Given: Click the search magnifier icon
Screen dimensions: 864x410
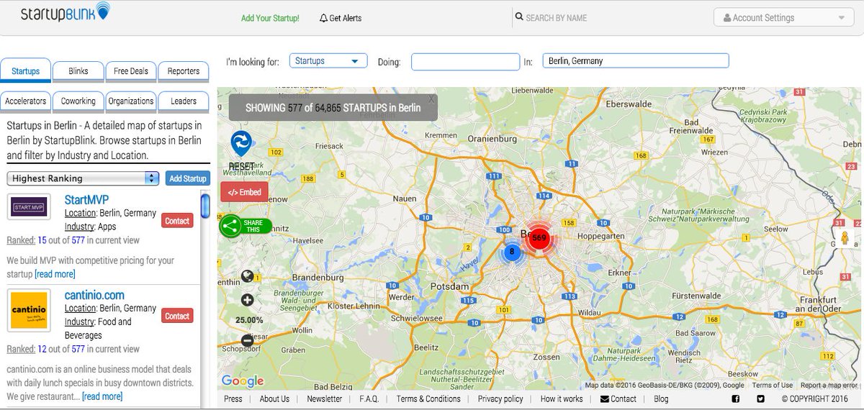Looking at the screenshot, I should tap(520, 17).
